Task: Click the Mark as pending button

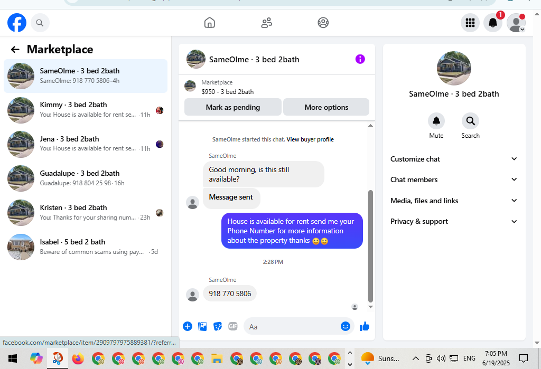Action: coord(233,107)
